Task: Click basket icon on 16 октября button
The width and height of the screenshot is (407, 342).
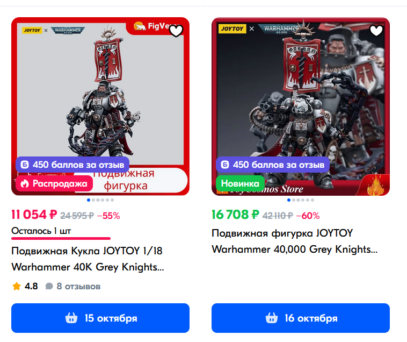Action: [x=272, y=318]
